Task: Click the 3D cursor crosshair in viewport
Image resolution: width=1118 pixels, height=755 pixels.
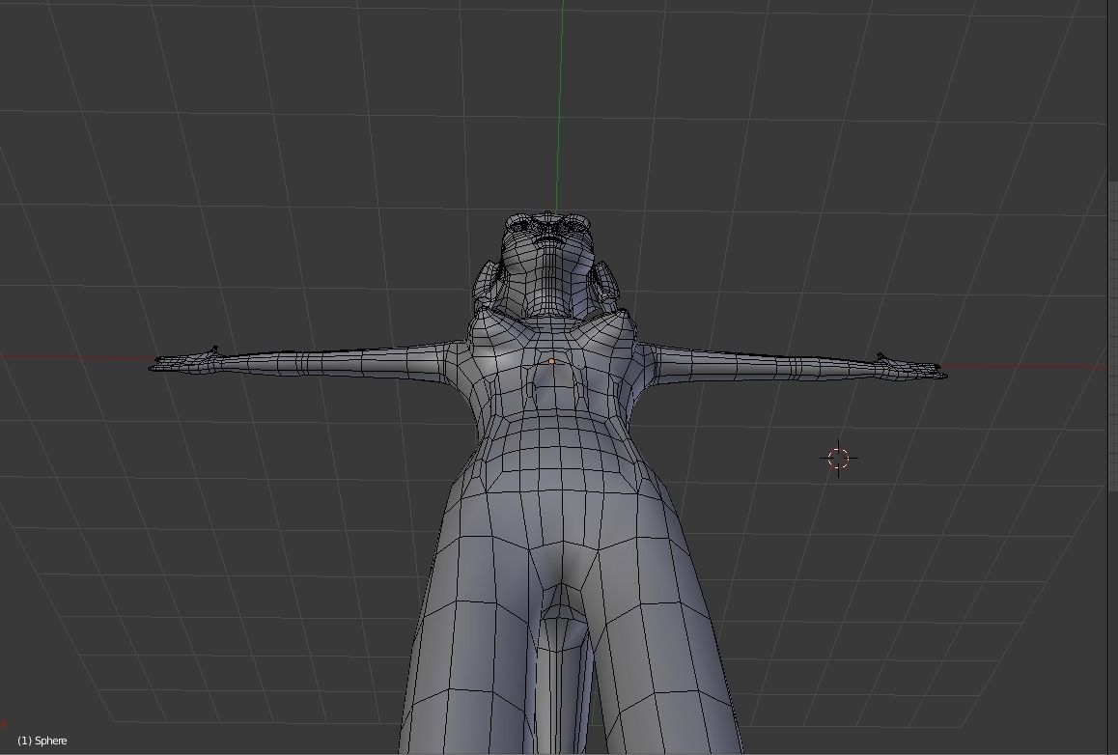Action: [838, 459]
